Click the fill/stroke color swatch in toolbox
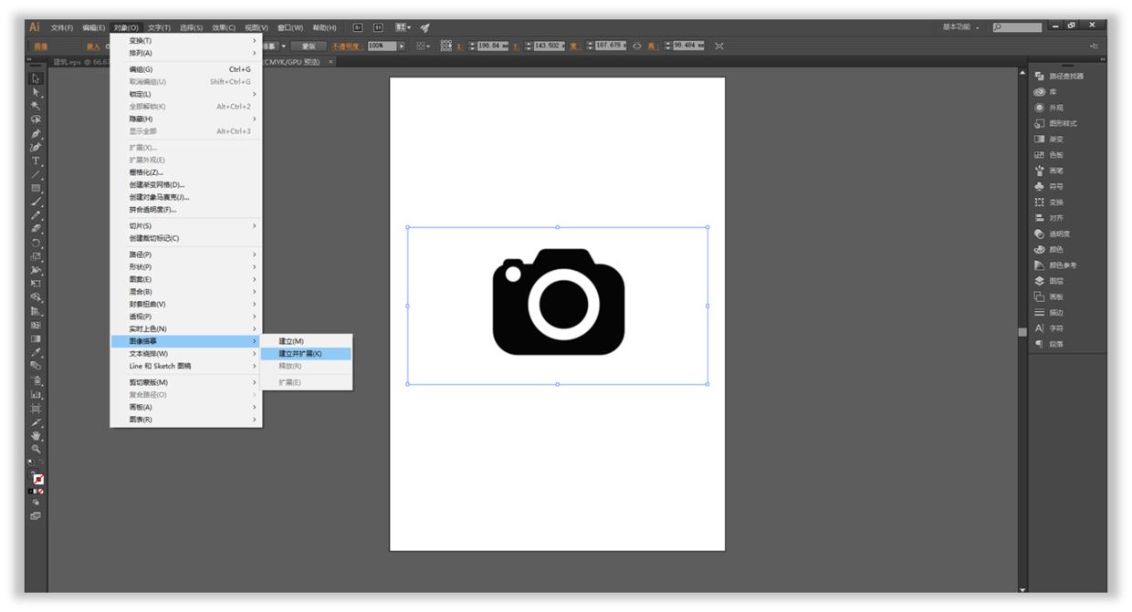Screen dimensions: 1132x612 (38, 479)
